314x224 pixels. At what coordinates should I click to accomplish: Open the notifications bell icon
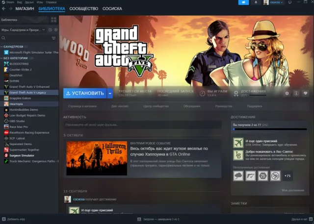(x=256, y=2)
